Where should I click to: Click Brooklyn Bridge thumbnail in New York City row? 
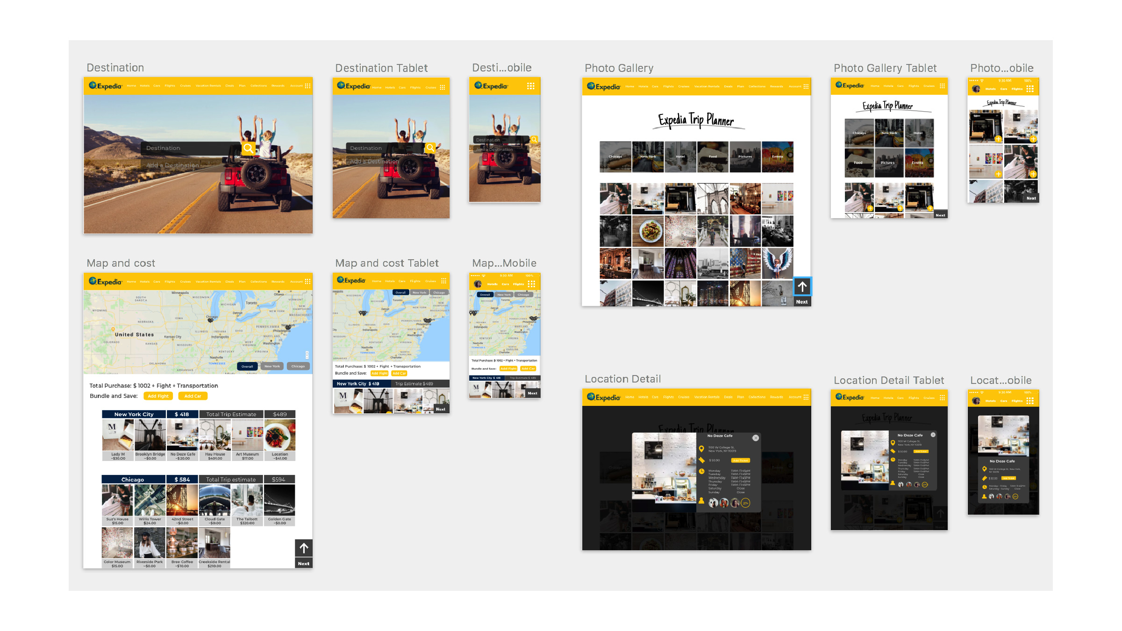pos(150,435)
